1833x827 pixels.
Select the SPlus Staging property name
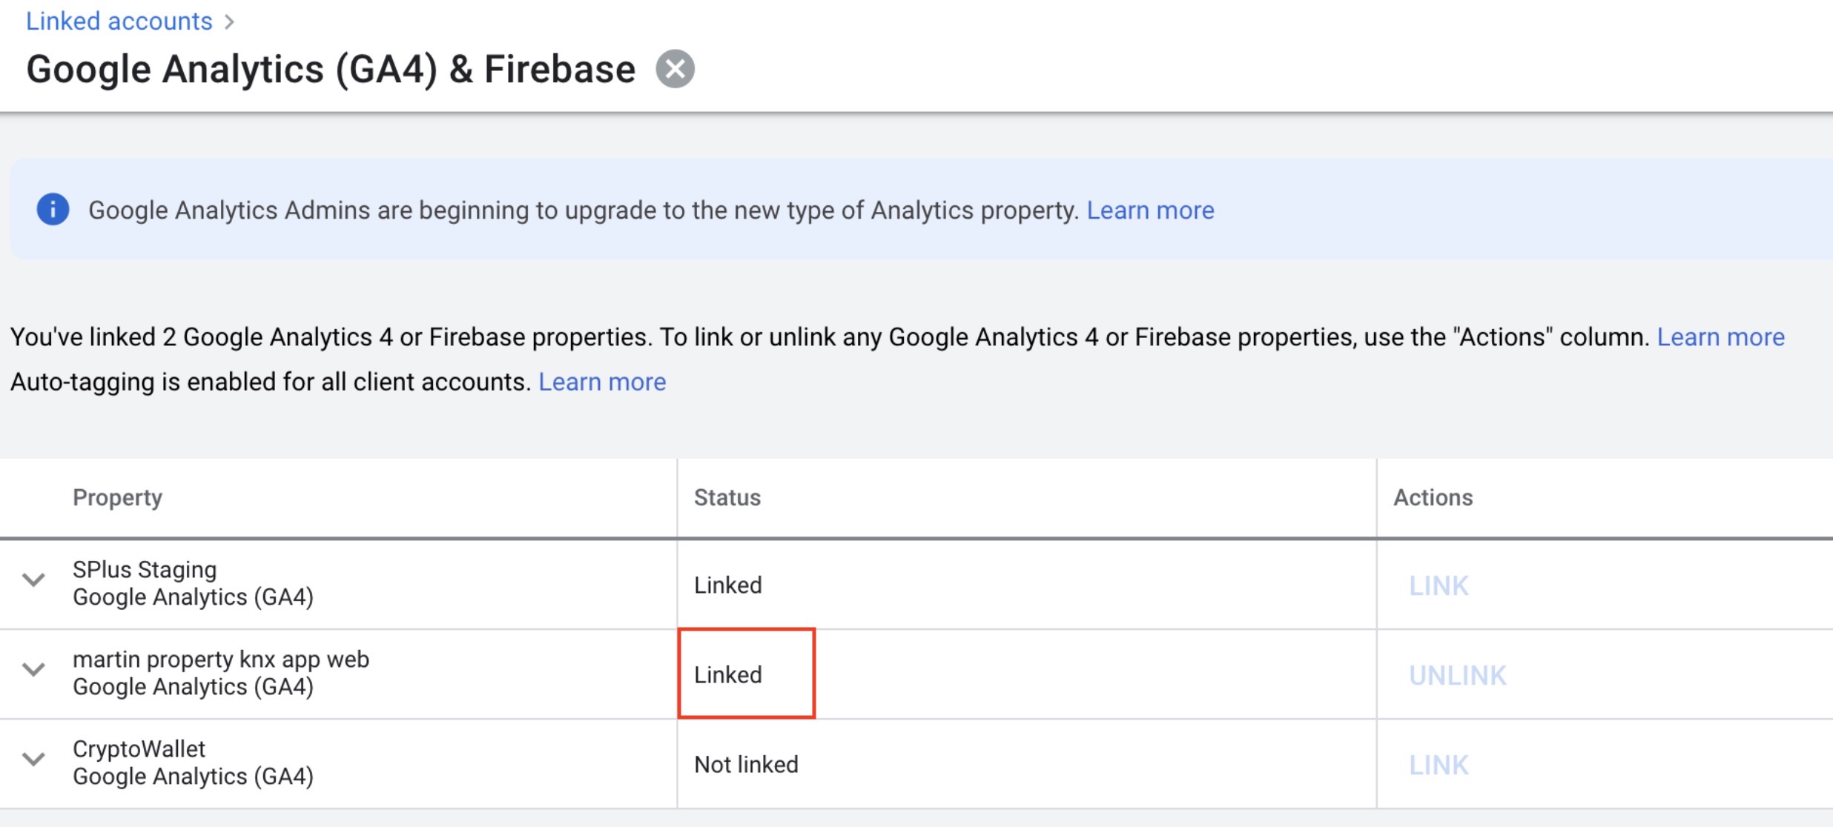145,570
